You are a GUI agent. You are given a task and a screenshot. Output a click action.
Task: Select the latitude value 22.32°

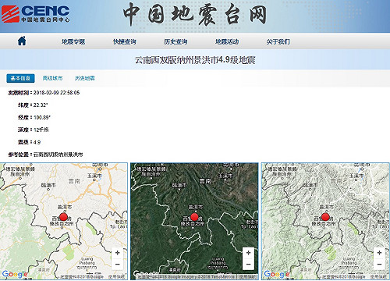[x=41, y=105]
